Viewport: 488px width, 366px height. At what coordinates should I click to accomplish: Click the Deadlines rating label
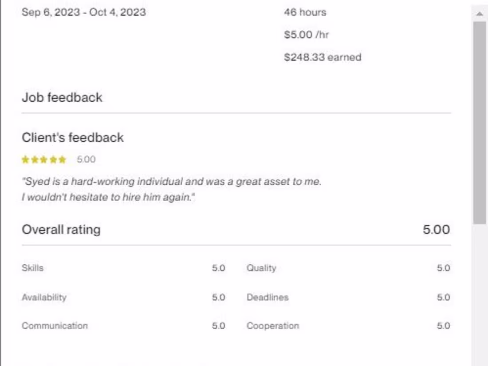coord(268,297)
